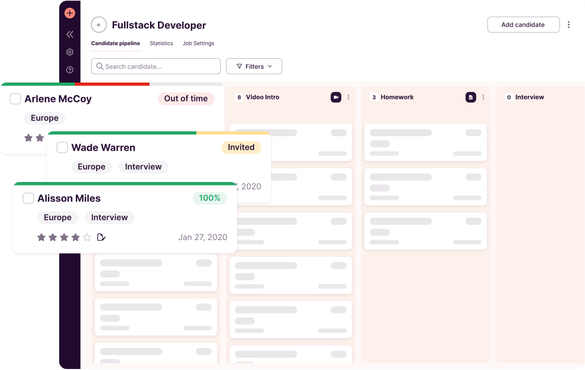The width and height of the screenshot is (585, 370).
Task: Click the Invited badge on Wade Warren
Action: coord(241,147)
